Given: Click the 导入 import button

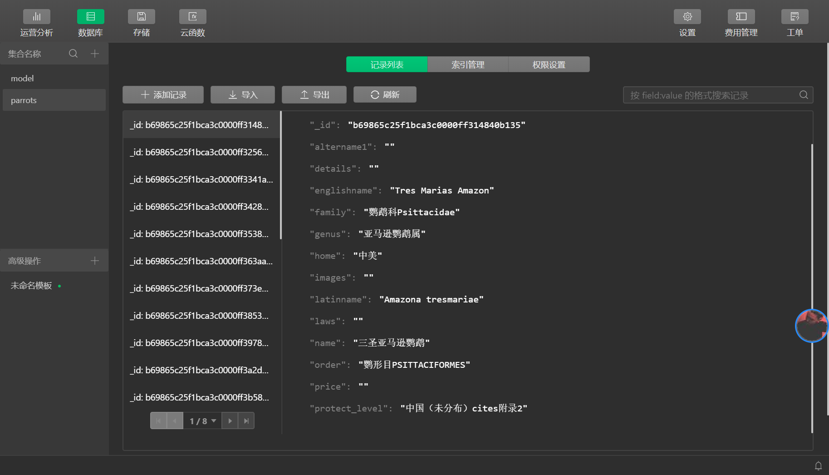Looking at the screenshot, I should click(243, 94).
